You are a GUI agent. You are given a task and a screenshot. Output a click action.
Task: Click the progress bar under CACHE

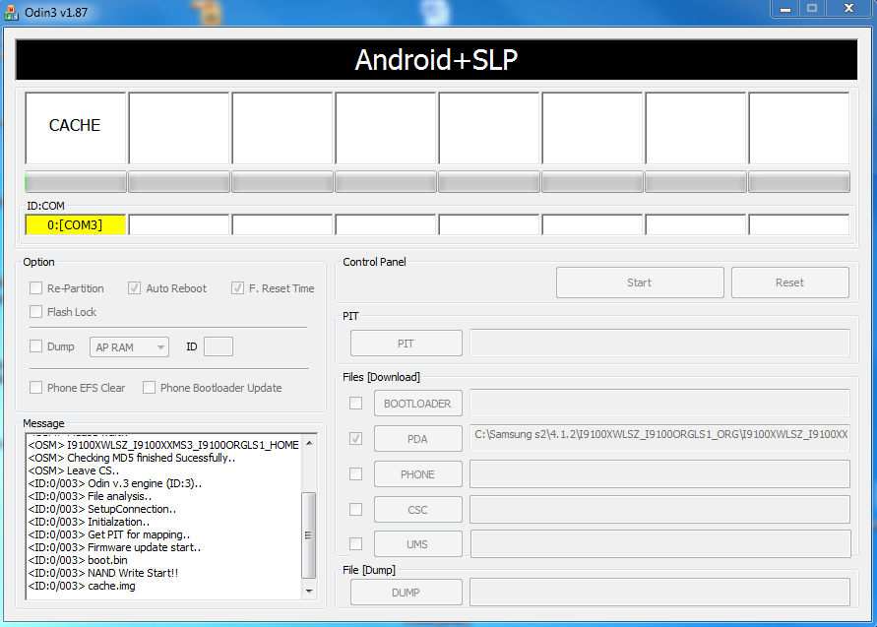[76, 182]
